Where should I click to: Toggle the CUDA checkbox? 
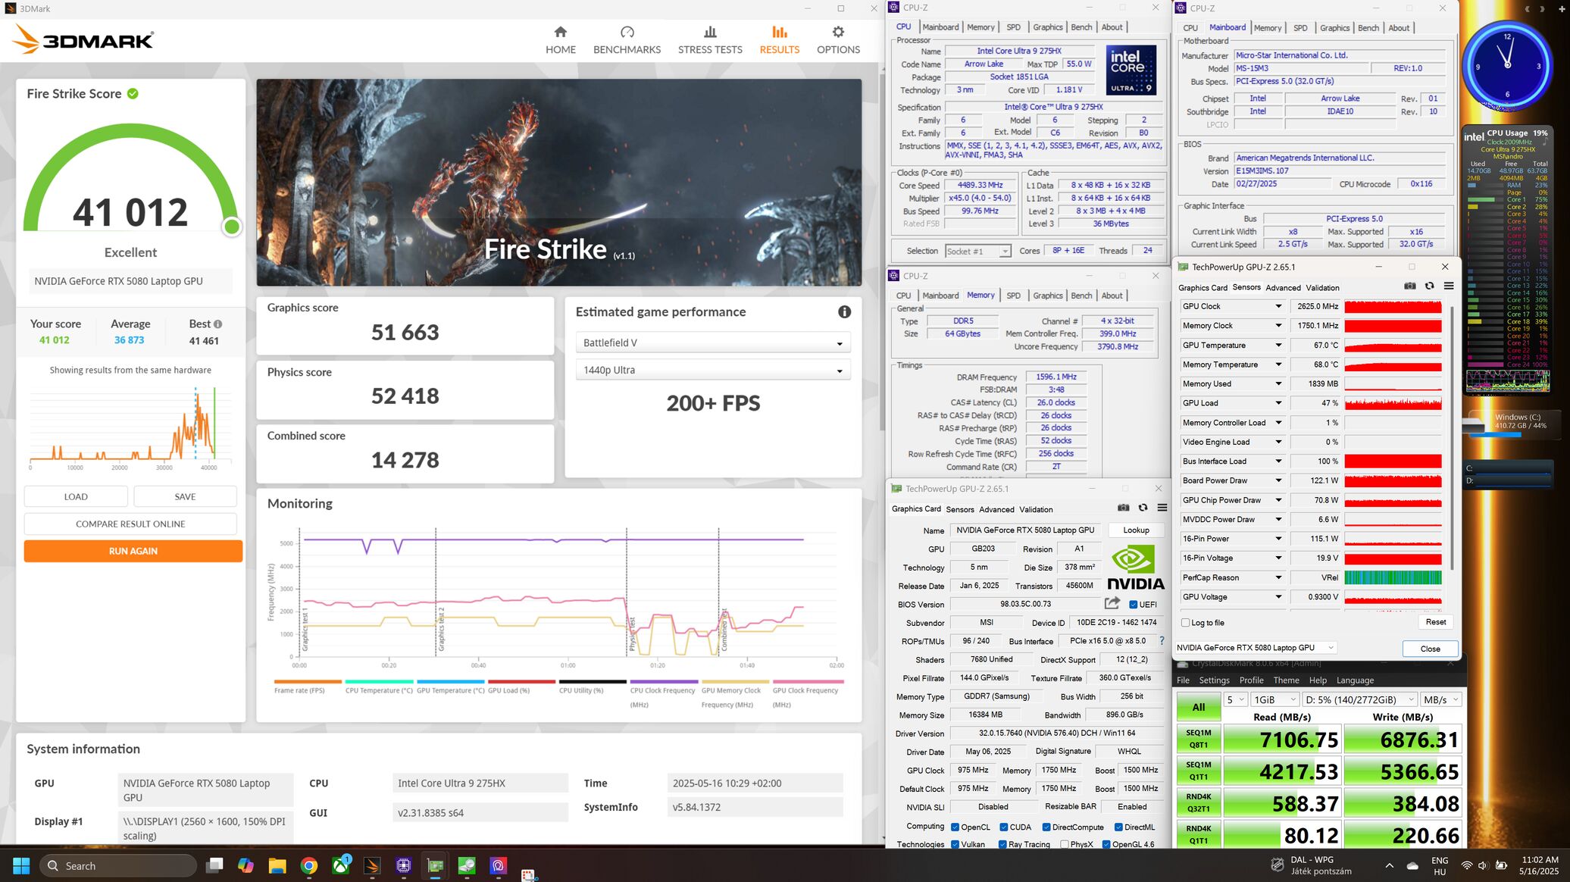(1003, 827)
